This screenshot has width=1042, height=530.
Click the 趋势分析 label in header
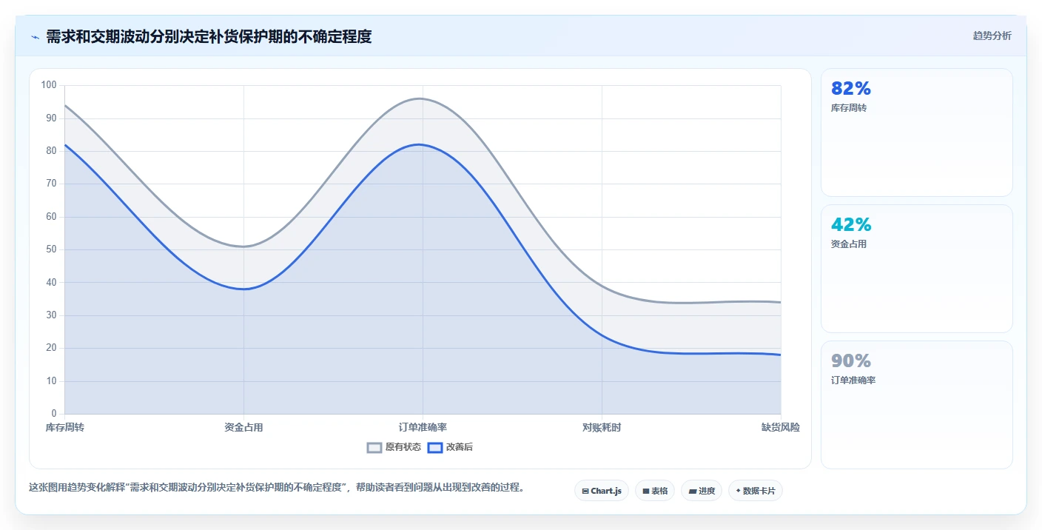(992, 36)
